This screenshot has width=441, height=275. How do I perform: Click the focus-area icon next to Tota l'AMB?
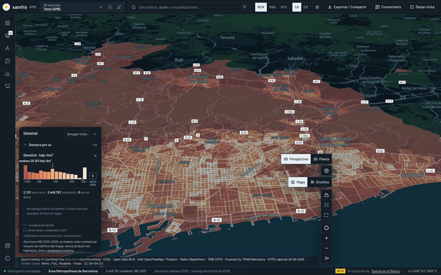click(110, 7)
